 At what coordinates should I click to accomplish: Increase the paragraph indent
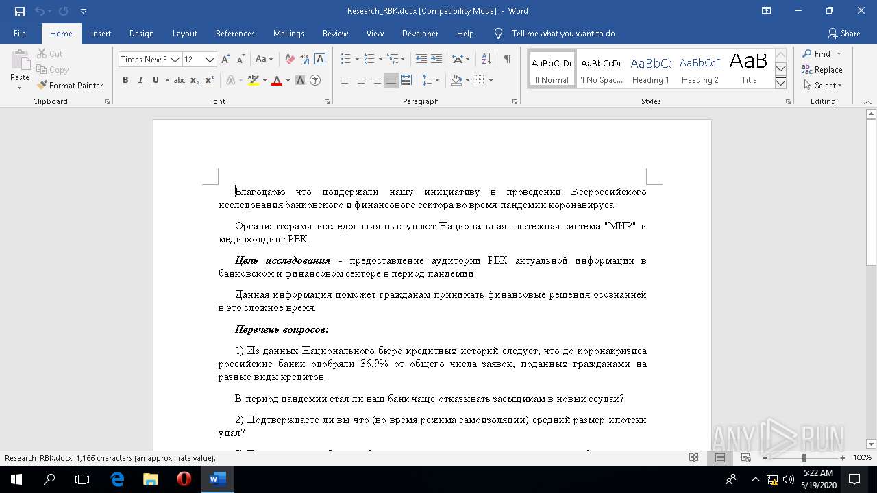click(x=436, y=59)
